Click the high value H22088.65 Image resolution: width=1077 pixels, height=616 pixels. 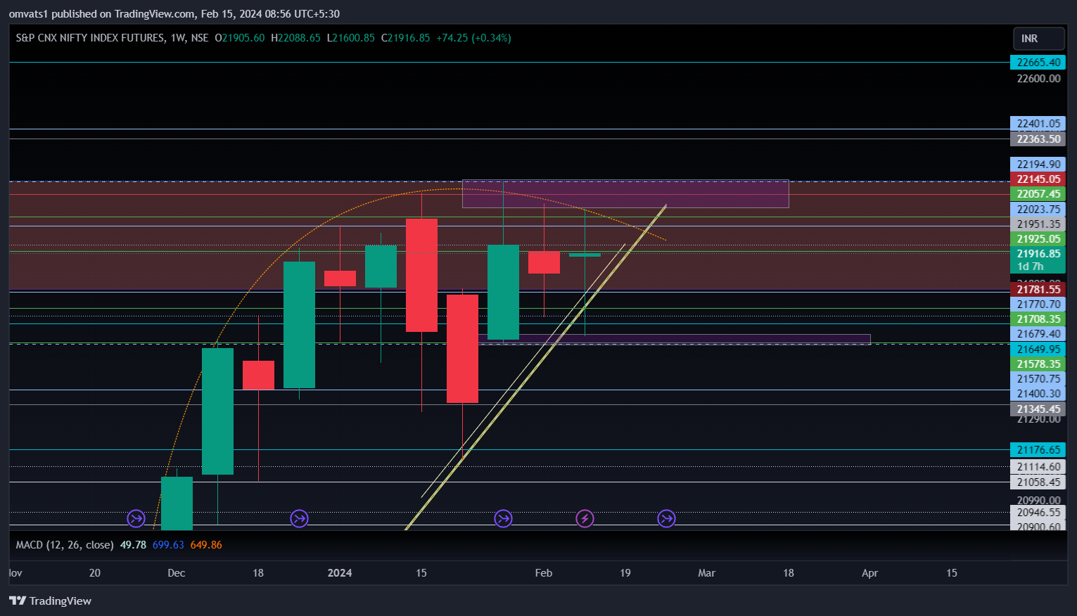[x=295, y=38]
